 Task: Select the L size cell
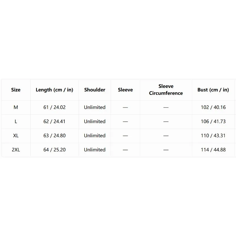16,122
